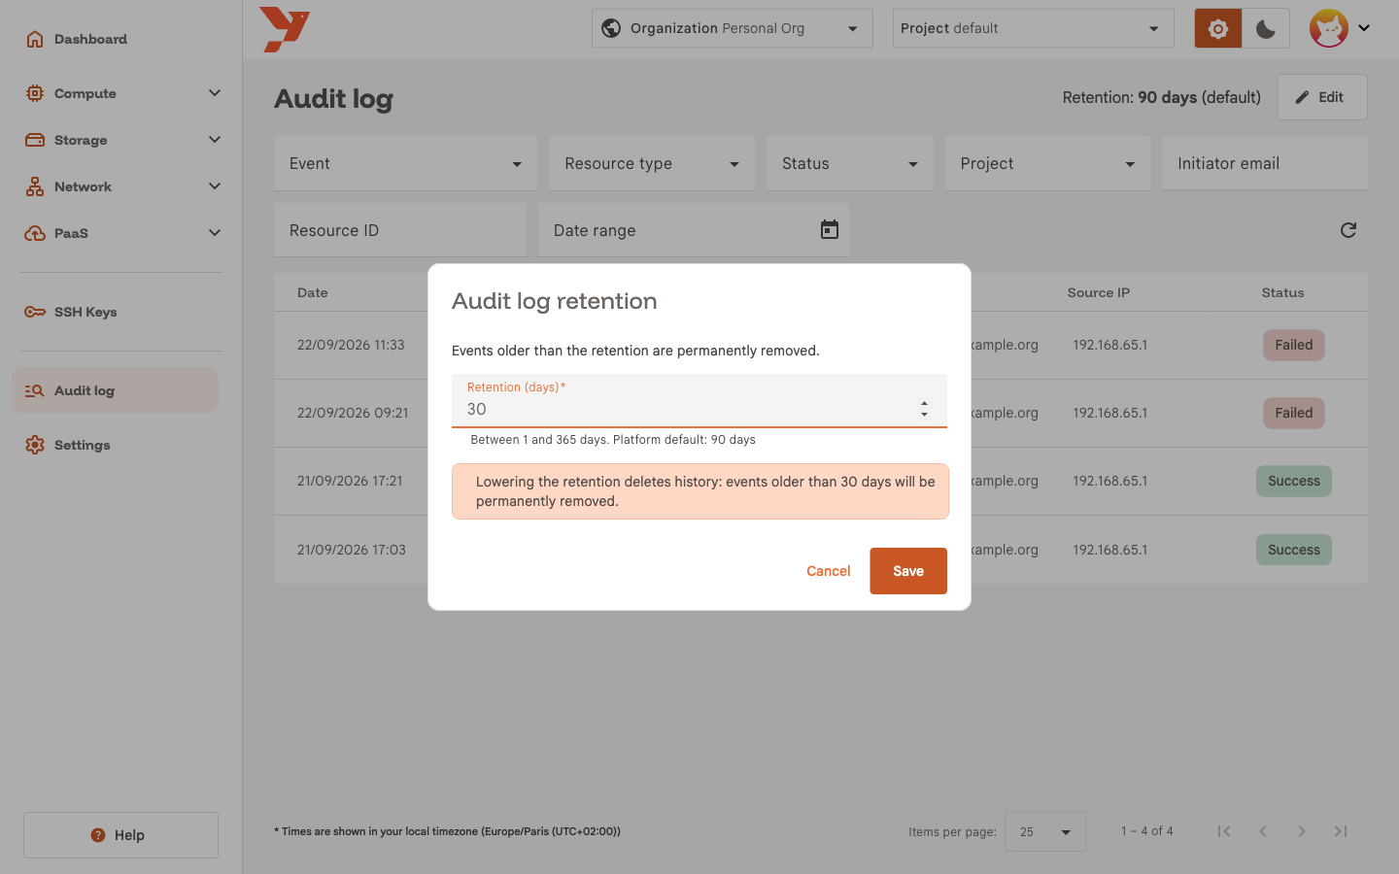Go to previous page of results
Image resolution: width=1399 pixels, height=874 pixels.
click(1263, 831)
